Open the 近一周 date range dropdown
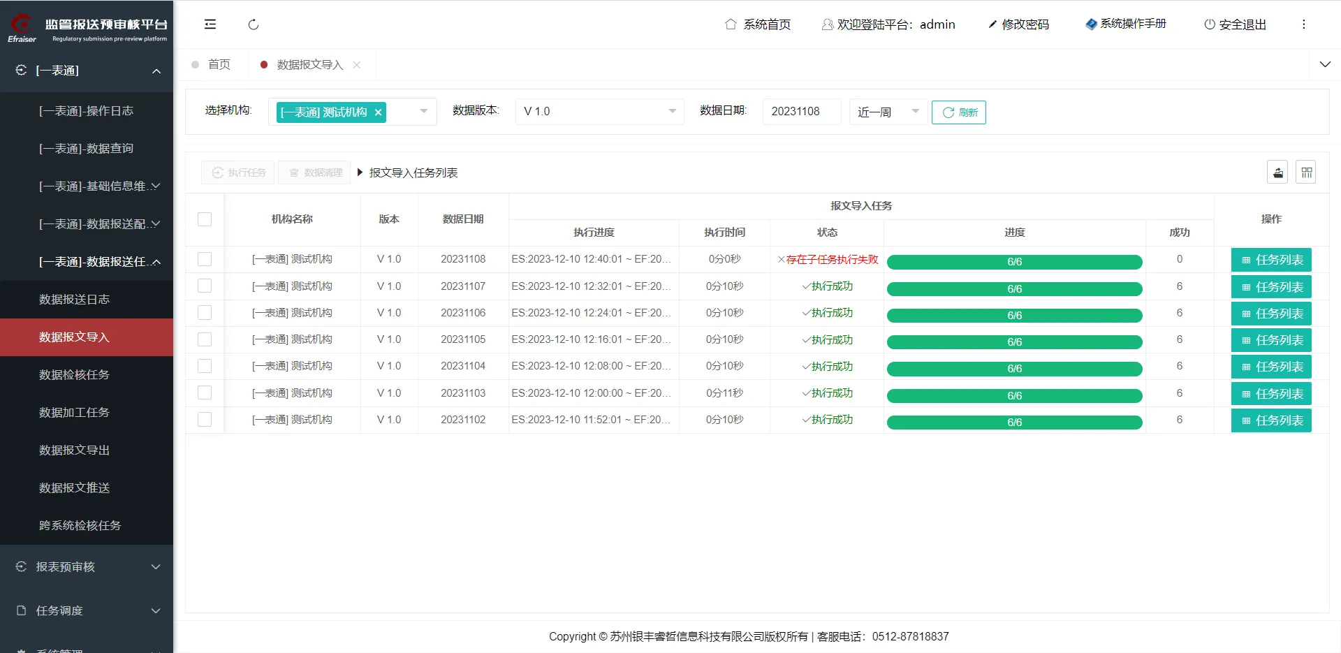The image size is (1341, 653). coord(888,112)
